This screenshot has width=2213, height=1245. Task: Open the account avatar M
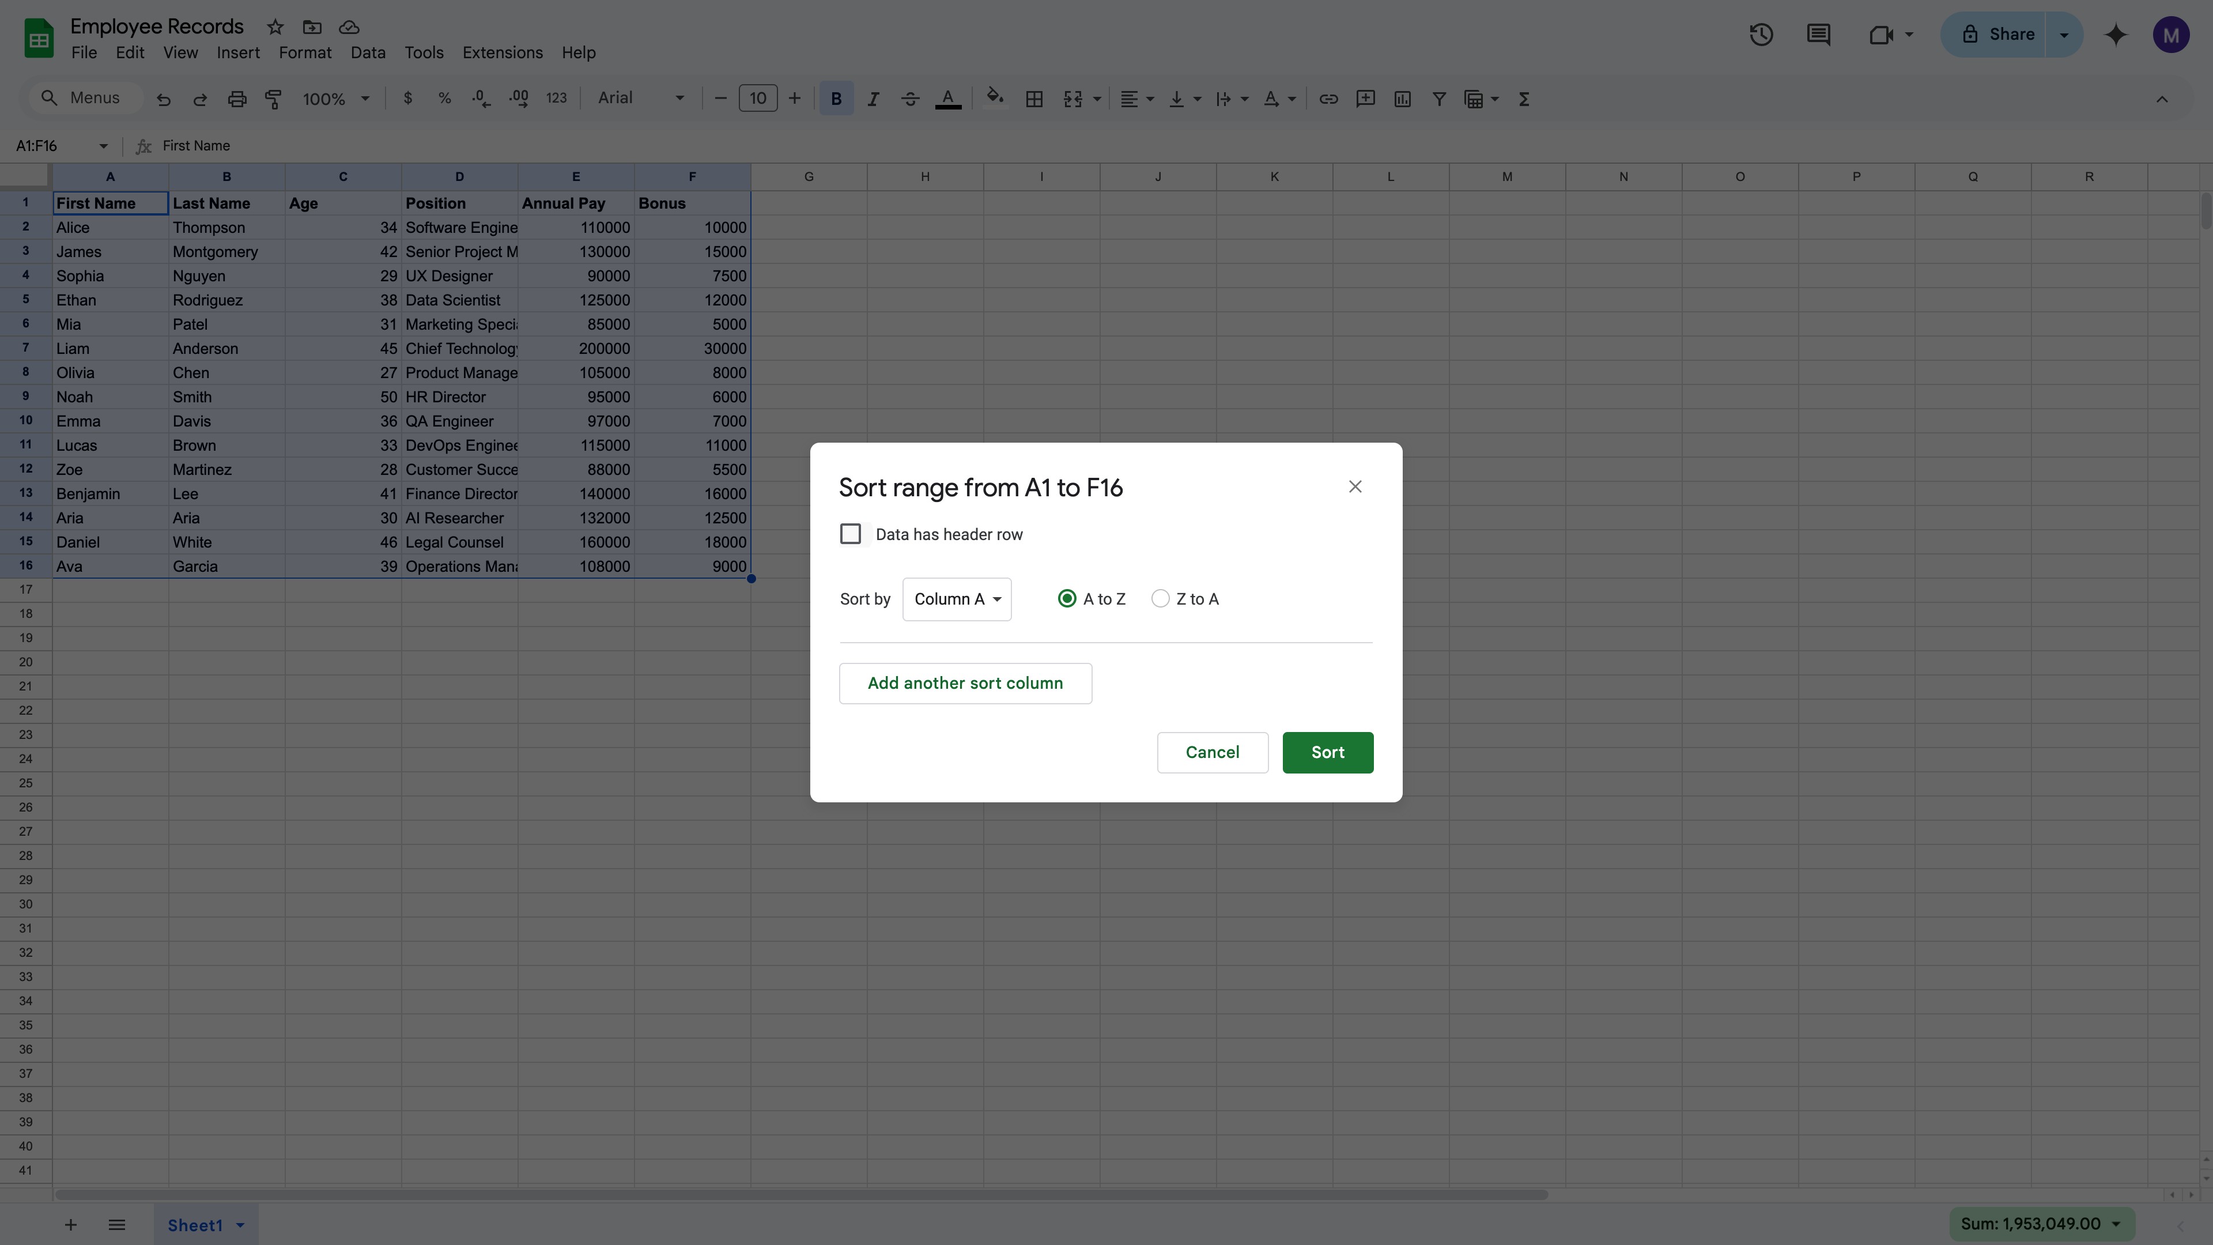point(2171,35)
